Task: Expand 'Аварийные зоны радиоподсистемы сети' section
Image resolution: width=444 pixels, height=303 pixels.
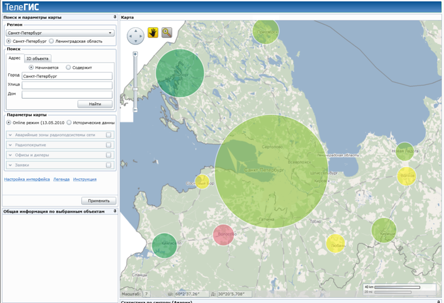Action: click(11, 135)
